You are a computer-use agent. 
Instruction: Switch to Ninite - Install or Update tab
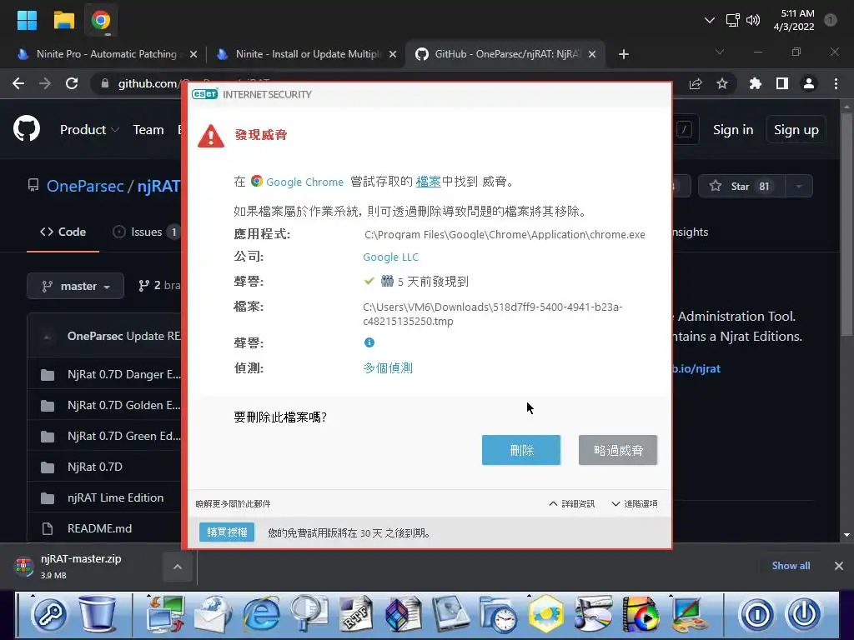coord(308,54)
